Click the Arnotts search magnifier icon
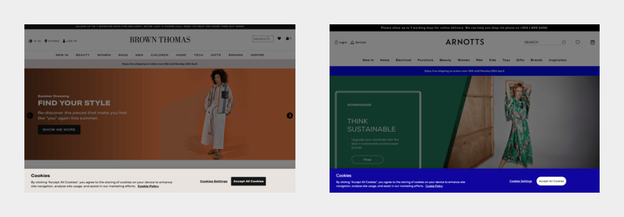 tap(564, 42)
